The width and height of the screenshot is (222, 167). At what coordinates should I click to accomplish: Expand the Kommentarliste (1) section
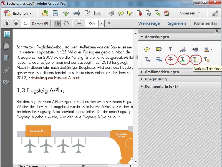(x=180, y=86)
